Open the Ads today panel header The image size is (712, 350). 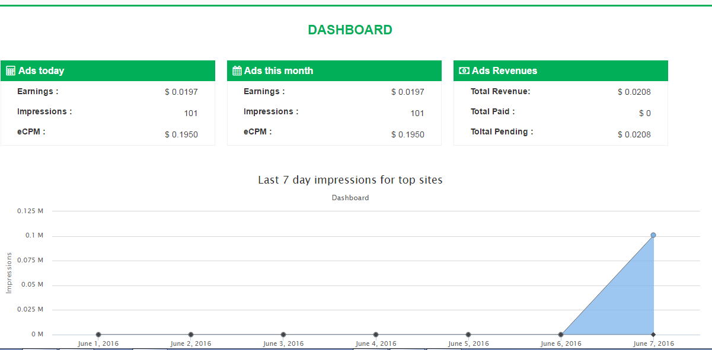point(108,70)
